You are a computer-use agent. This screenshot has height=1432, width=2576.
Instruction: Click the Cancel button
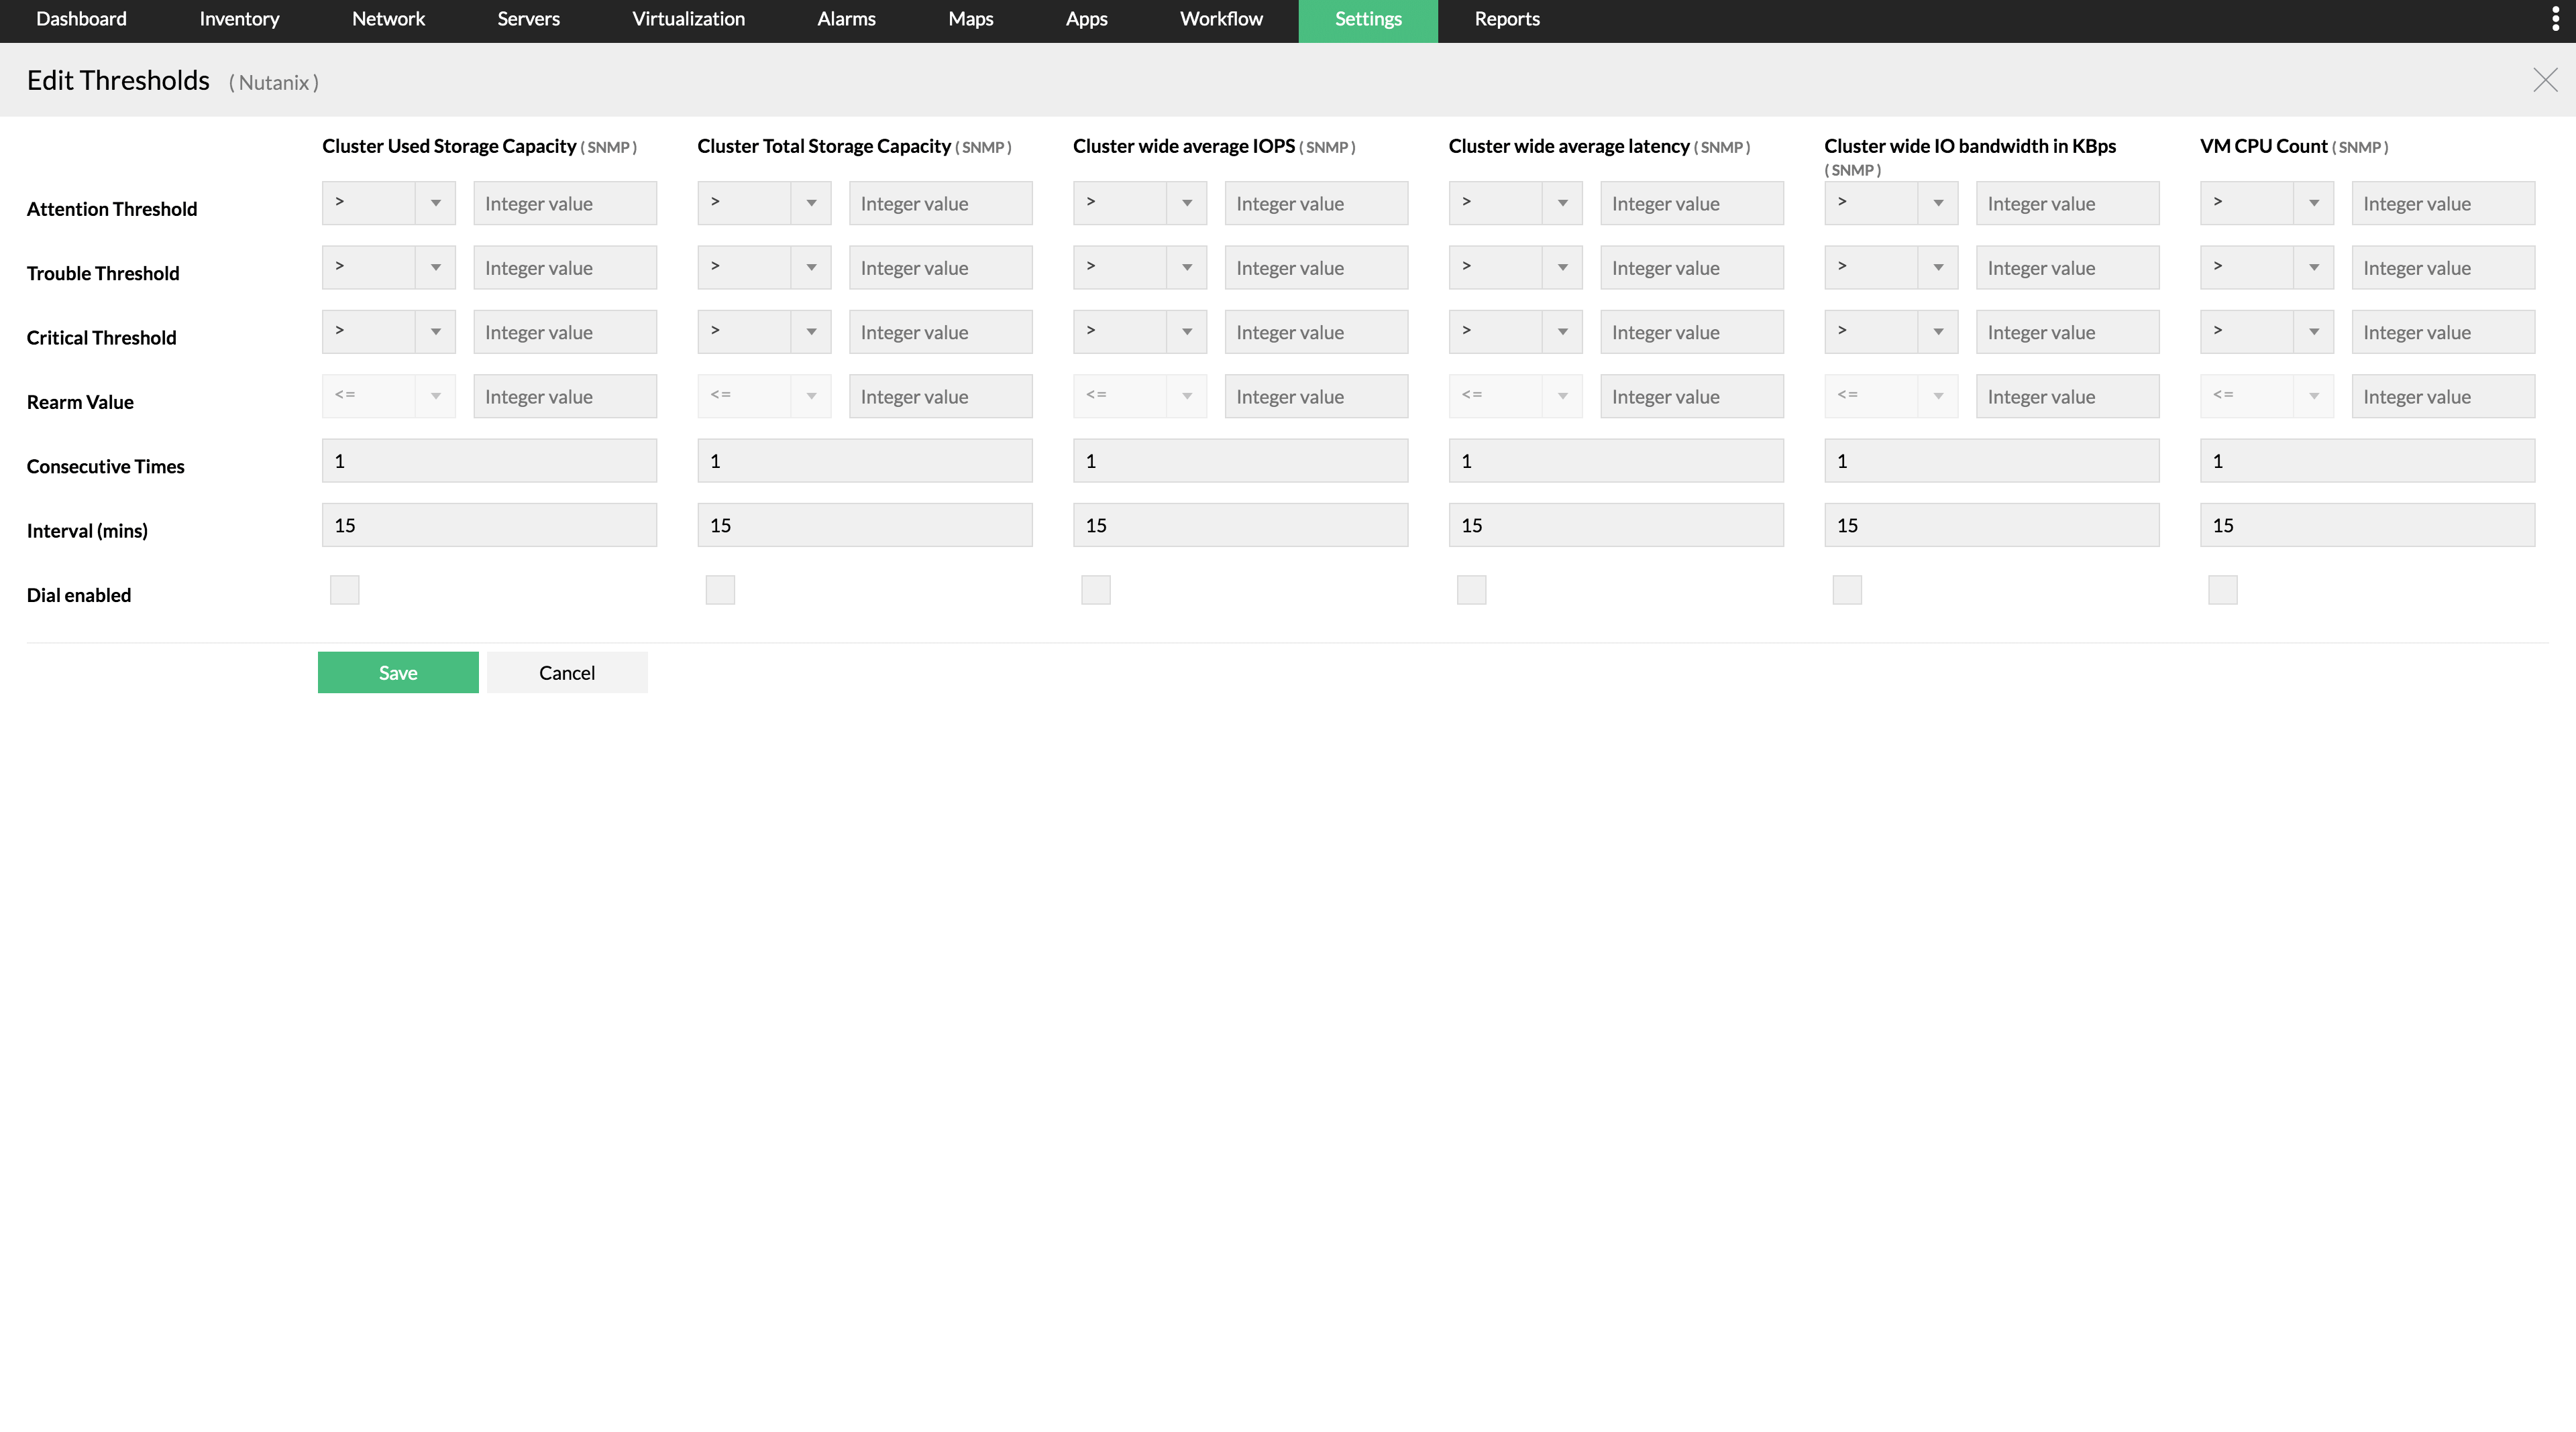[x=566, y=672]
